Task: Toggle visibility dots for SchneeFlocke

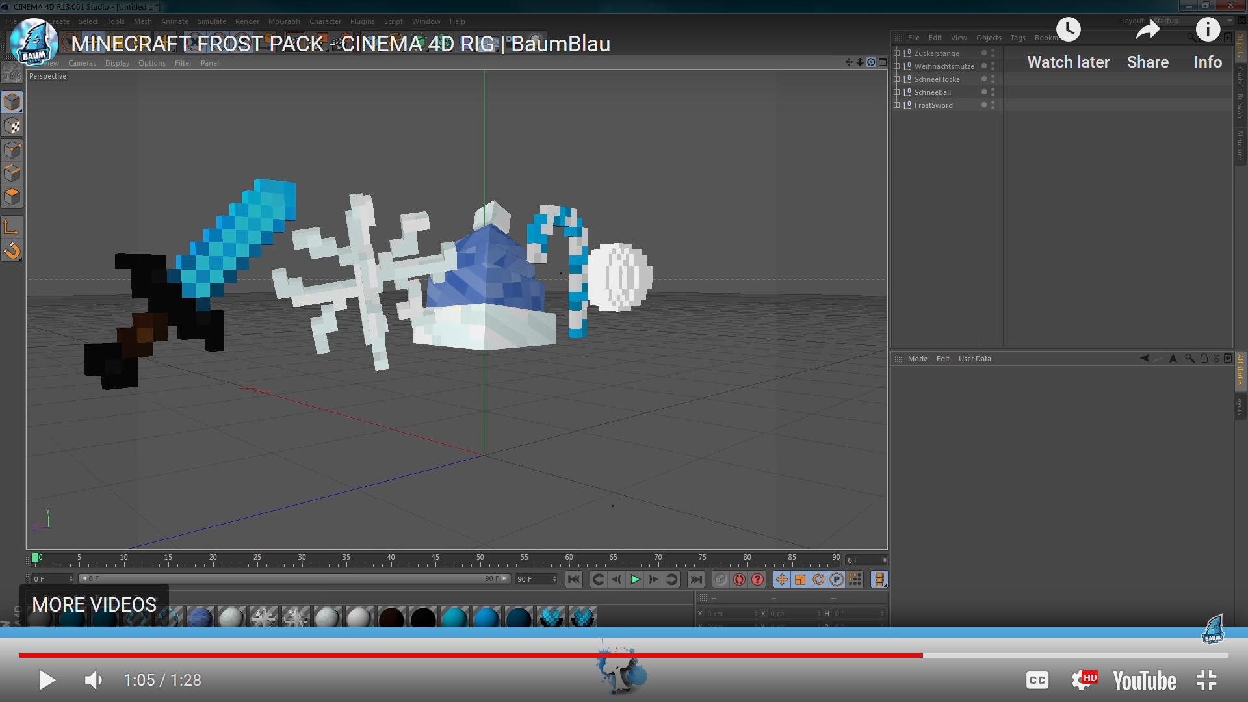Action: click(993, 79)
